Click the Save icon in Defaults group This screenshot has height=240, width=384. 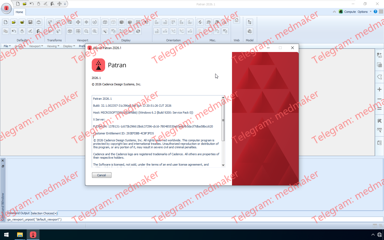click(30, 22)
